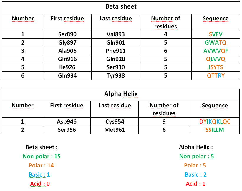Select the SSILLM sequence cell

click(x=215, y=130)
